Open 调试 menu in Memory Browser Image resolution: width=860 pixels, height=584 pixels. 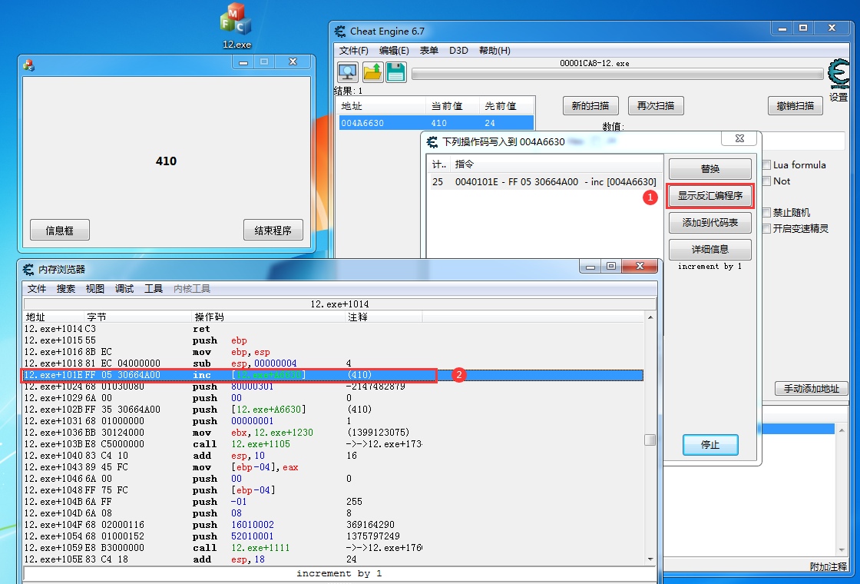[124, 289]
